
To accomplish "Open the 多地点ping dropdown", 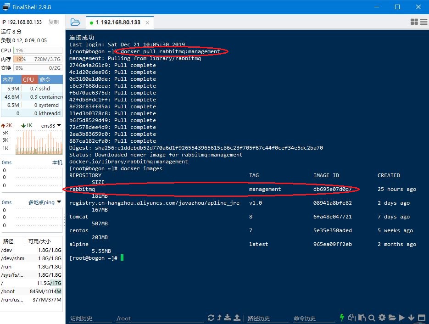I will (x=45, y=202).
